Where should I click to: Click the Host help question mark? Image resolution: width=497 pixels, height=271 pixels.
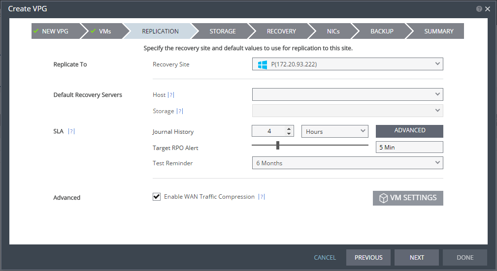point(171,94)
